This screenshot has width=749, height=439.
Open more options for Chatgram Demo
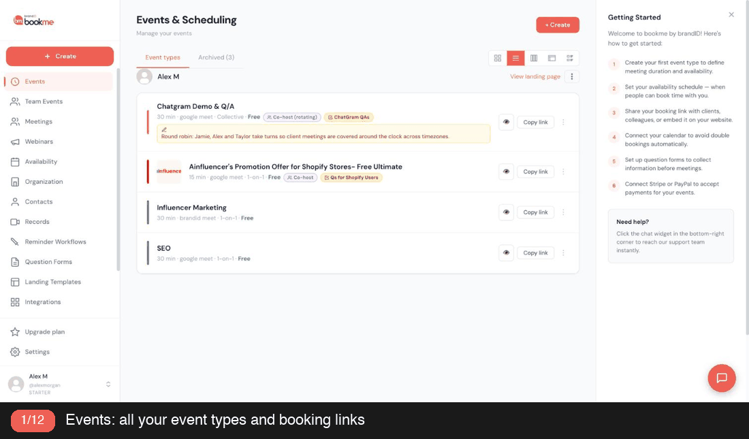[x=564, y=123]
